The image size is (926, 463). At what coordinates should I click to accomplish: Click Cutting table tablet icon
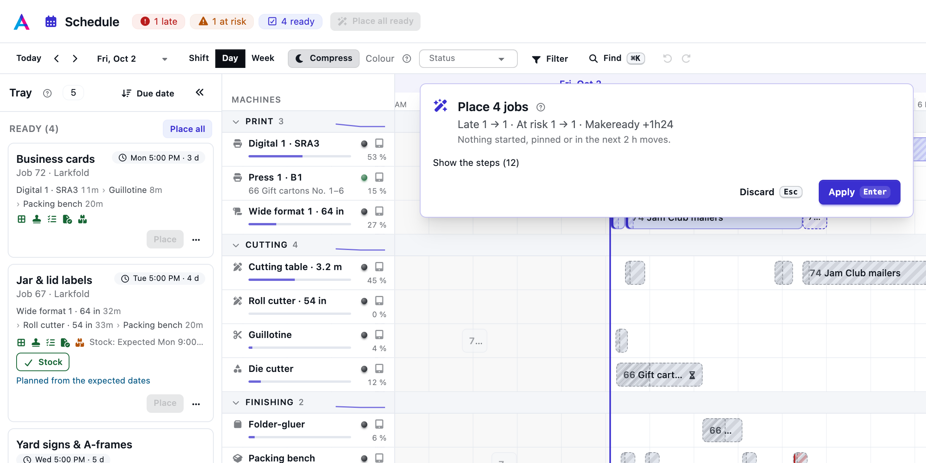(x=379, y=267)
